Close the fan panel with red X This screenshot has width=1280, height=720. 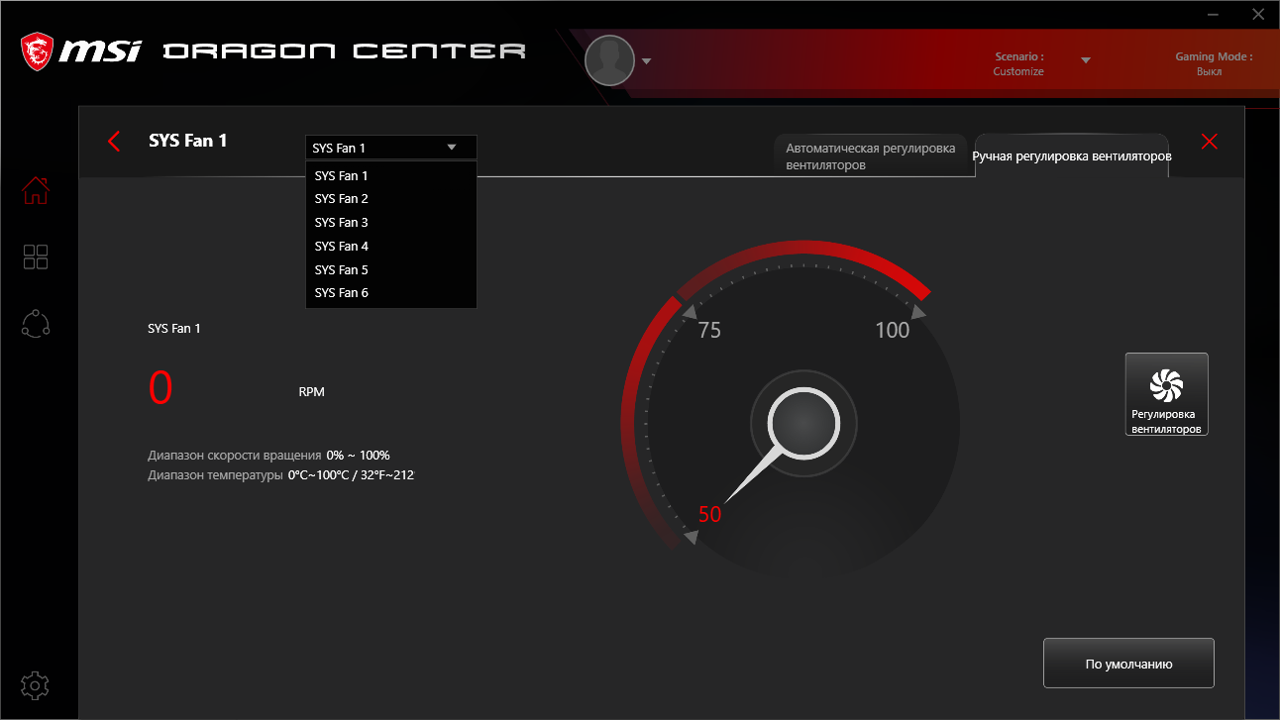point(1209,142)
